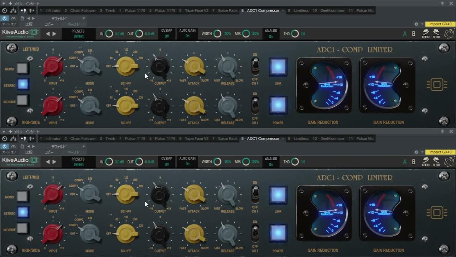Select B state in bottom plugin toolbar
Screen dimensions: 456x257
coord(414,162)
